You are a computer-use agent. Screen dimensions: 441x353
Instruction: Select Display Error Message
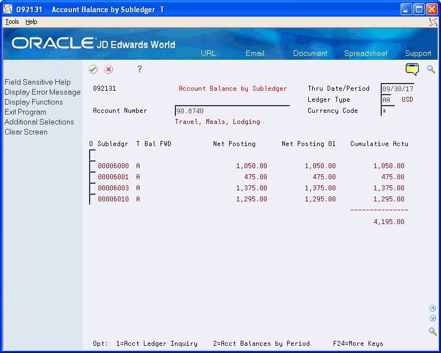43,92
